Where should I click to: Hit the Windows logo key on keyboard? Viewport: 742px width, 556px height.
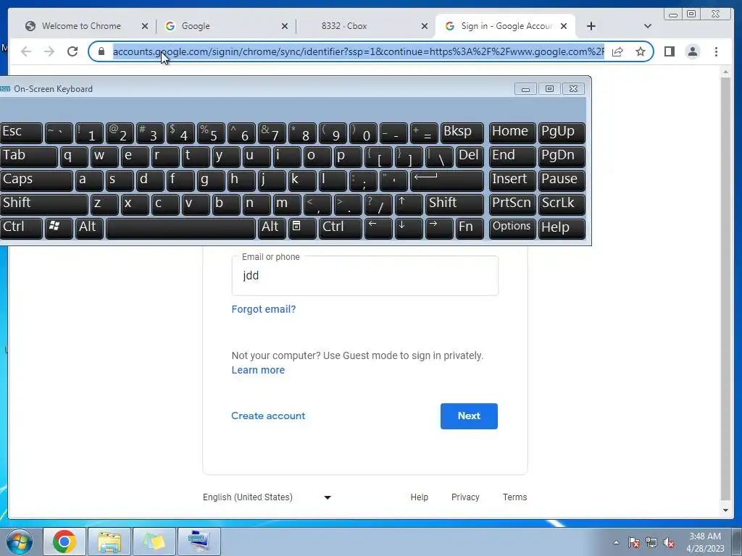point(59,228)
